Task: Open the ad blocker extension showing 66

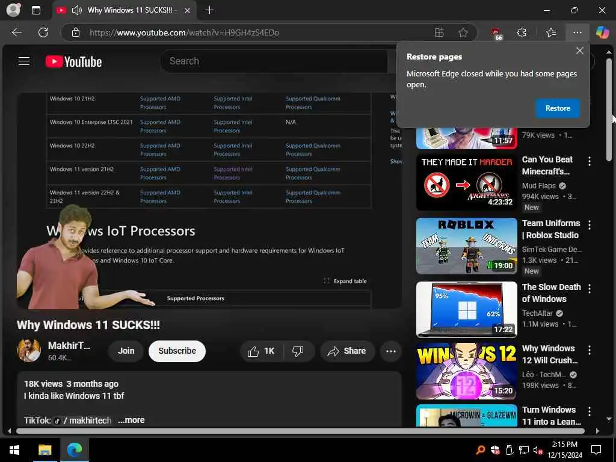Action: [x=497, y=34]
